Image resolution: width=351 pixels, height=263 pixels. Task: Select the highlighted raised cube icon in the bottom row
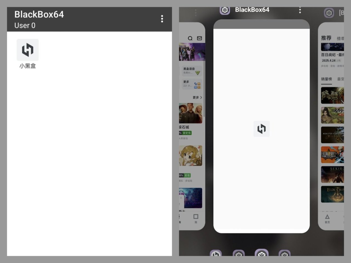[262, 253]
